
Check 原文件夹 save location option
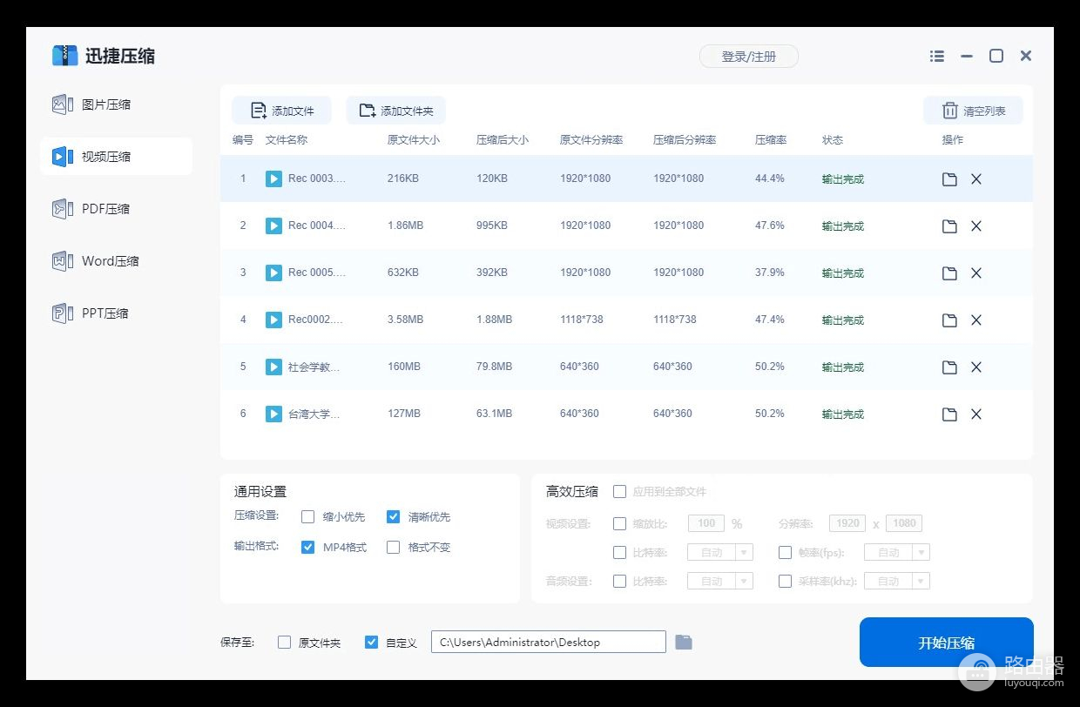(x=284, y=643)
